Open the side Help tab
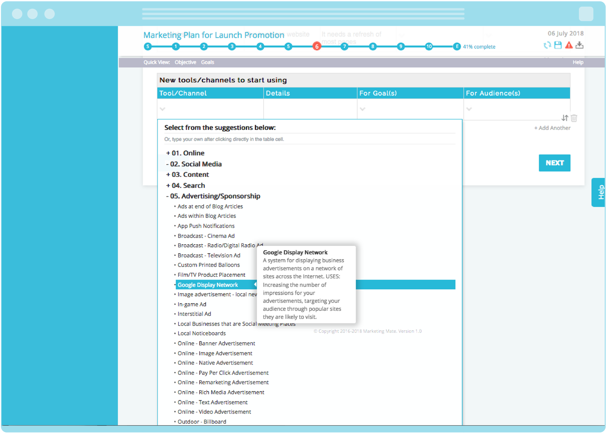606x435 pixels. pyautogui.click(x=598, y=192)
